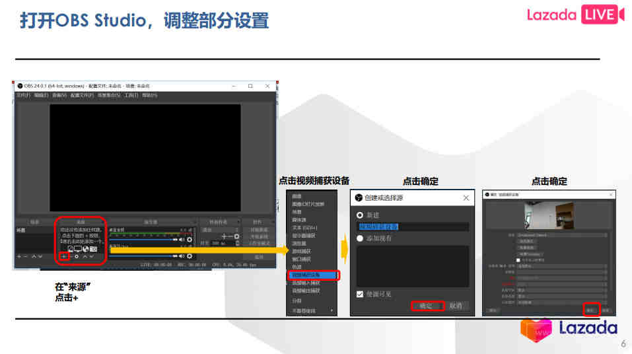Open the 配置文件(P) menu in OBS
The height and width of the screenshot is (354, 632).
(x=82, y=95)
